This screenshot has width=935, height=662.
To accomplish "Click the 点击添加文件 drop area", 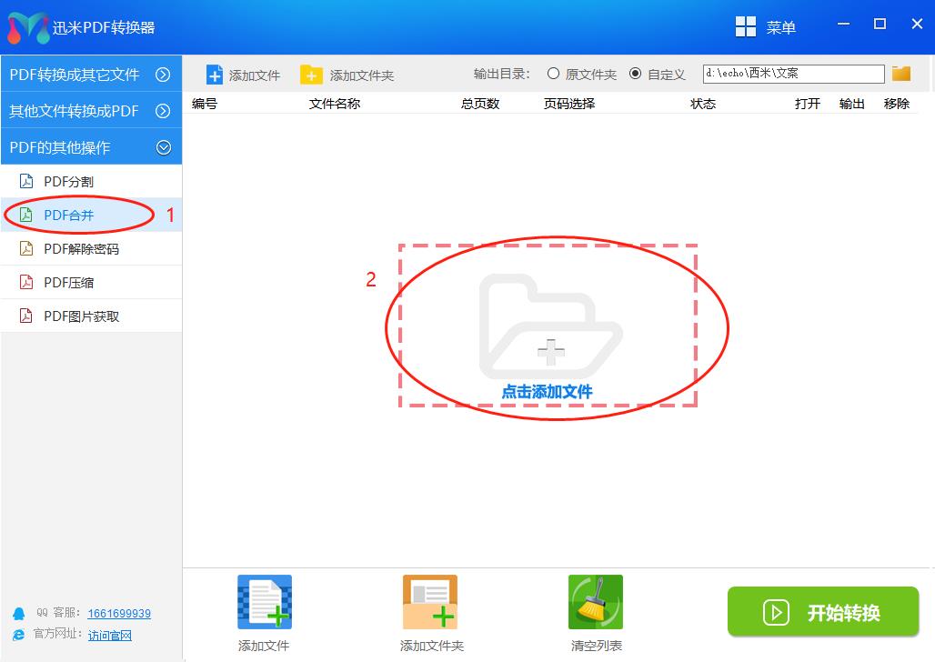I will [547, 329].
